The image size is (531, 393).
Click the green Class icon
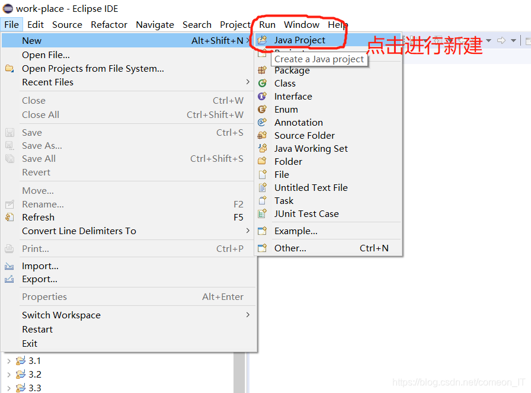(262, 84)
